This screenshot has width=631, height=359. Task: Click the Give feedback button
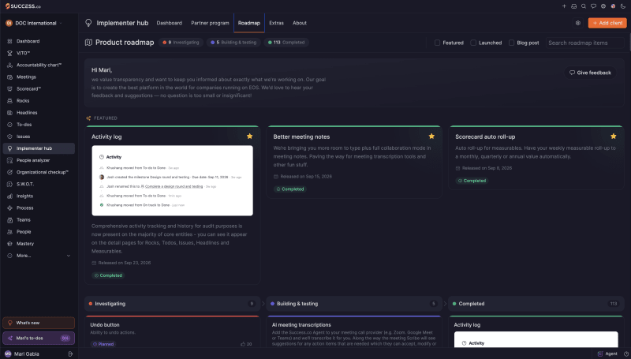point(590,73)
